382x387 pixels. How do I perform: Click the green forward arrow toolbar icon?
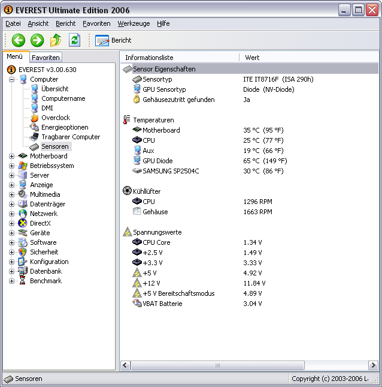[x=37, y=40]
